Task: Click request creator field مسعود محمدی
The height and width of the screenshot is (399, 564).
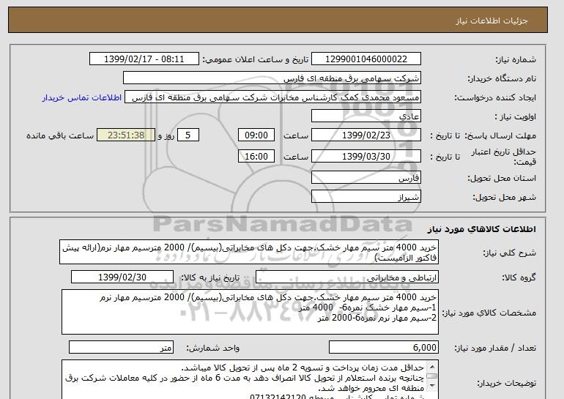Action: [x=272, y=97]
